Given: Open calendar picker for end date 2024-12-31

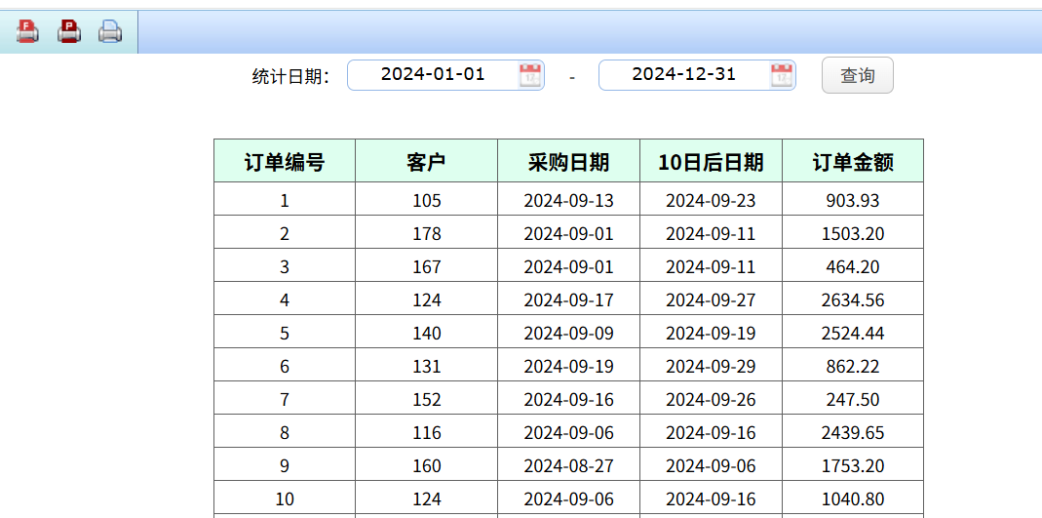Looking at the screenshot, I should (782, 75).
